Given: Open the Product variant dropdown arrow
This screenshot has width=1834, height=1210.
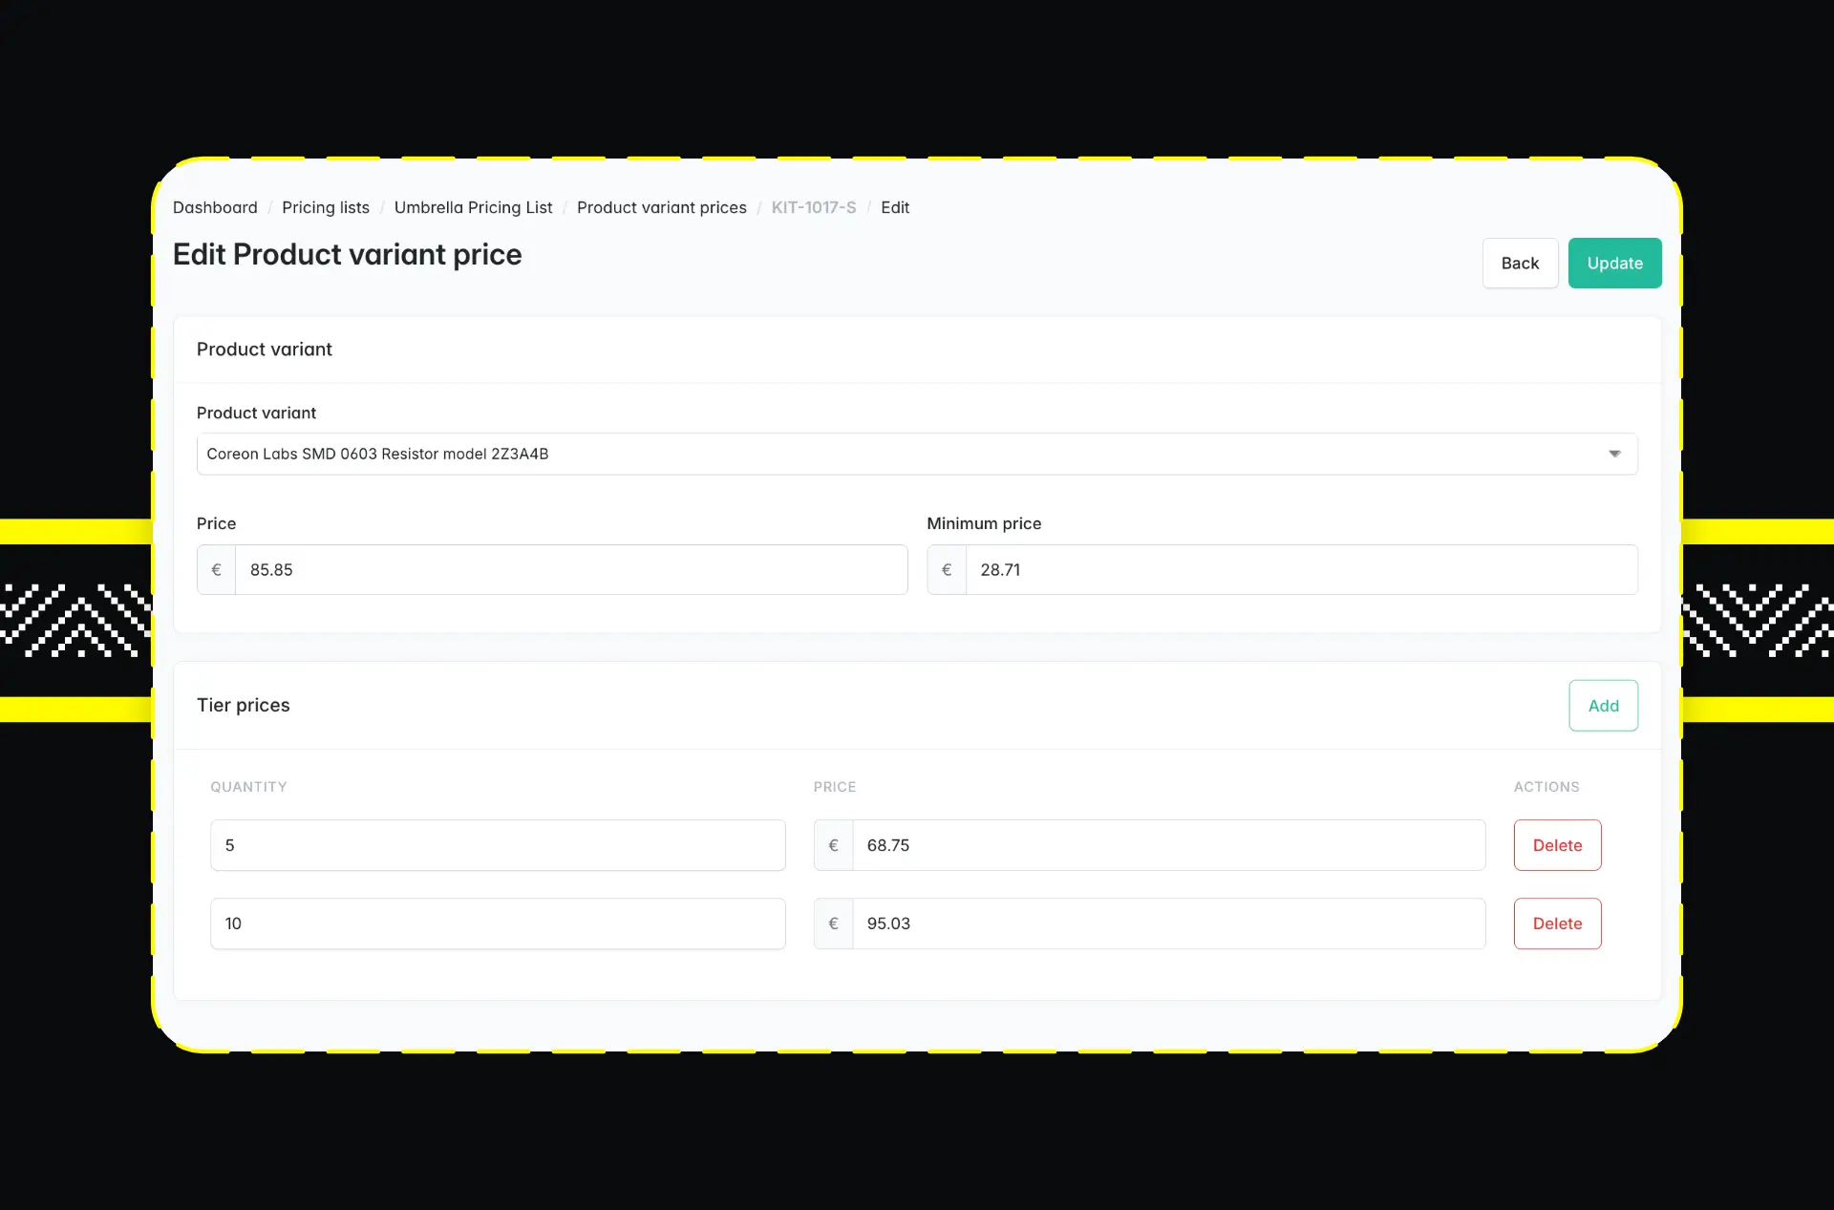Looking at the screenshot, I should [1614, 454].
